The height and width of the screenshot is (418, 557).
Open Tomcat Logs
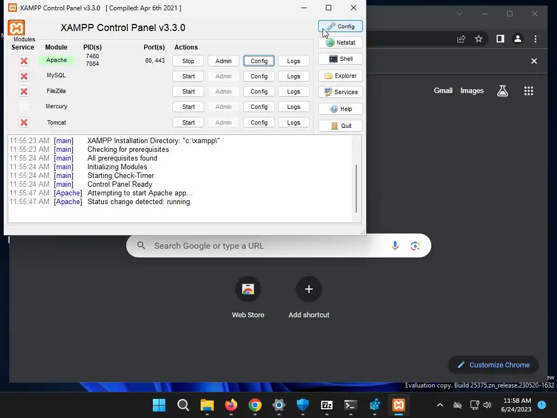point(293,122)
